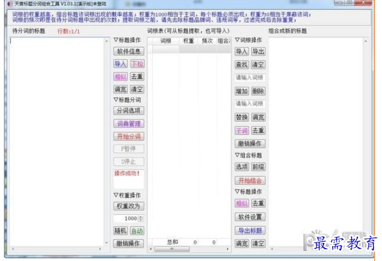The width and height of the screenshot is (382, 261).
Task: Click the pink 下拉 button
Action: [x=137, y=64]
